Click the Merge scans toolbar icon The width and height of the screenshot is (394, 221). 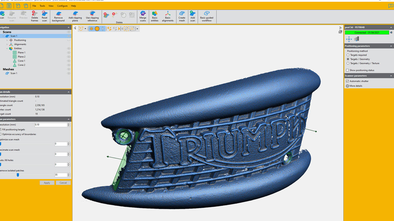coord(143,16)
